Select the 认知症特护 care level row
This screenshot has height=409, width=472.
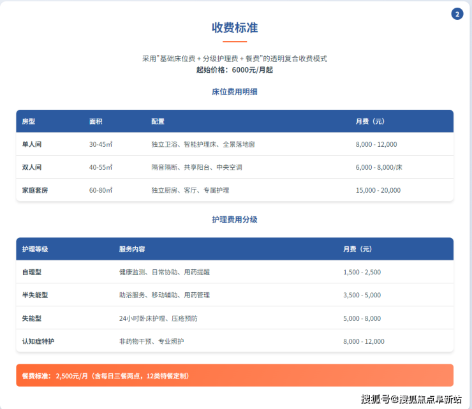38,341
